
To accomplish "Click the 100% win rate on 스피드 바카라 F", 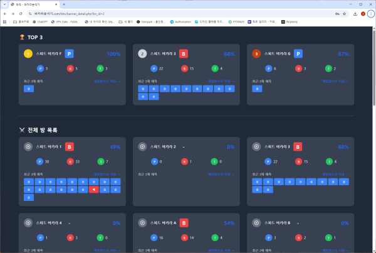I will coord(113,54).
